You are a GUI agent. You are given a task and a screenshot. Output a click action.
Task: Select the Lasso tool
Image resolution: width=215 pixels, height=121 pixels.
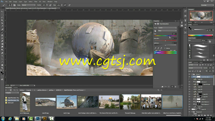pyautogui.click(x=2, y=17)
